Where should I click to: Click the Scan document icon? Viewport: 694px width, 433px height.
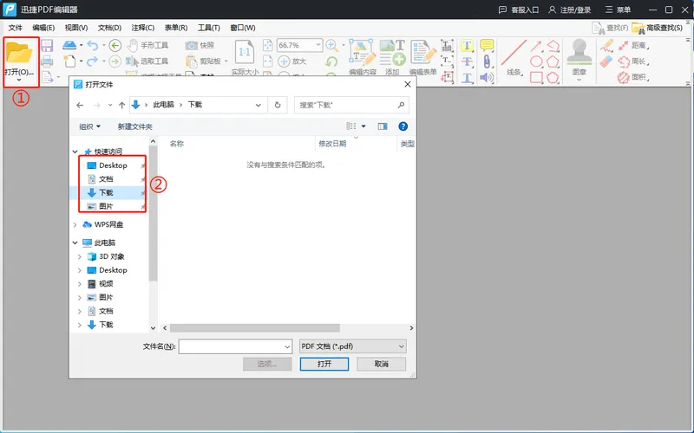(x=69, y=45)
